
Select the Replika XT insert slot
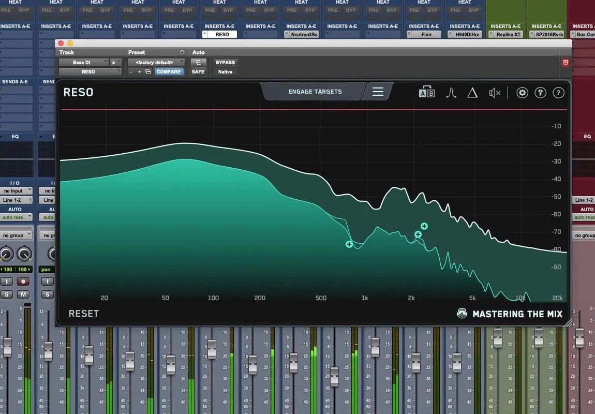[505, 35]
